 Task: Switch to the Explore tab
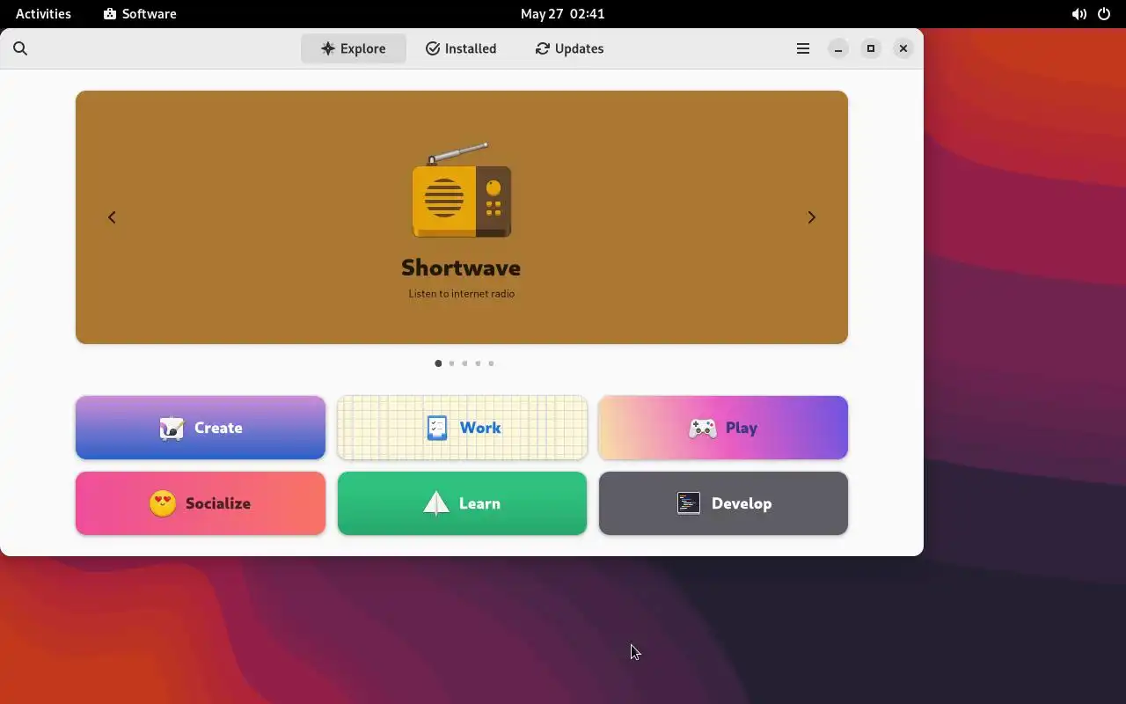pos(354,48)
